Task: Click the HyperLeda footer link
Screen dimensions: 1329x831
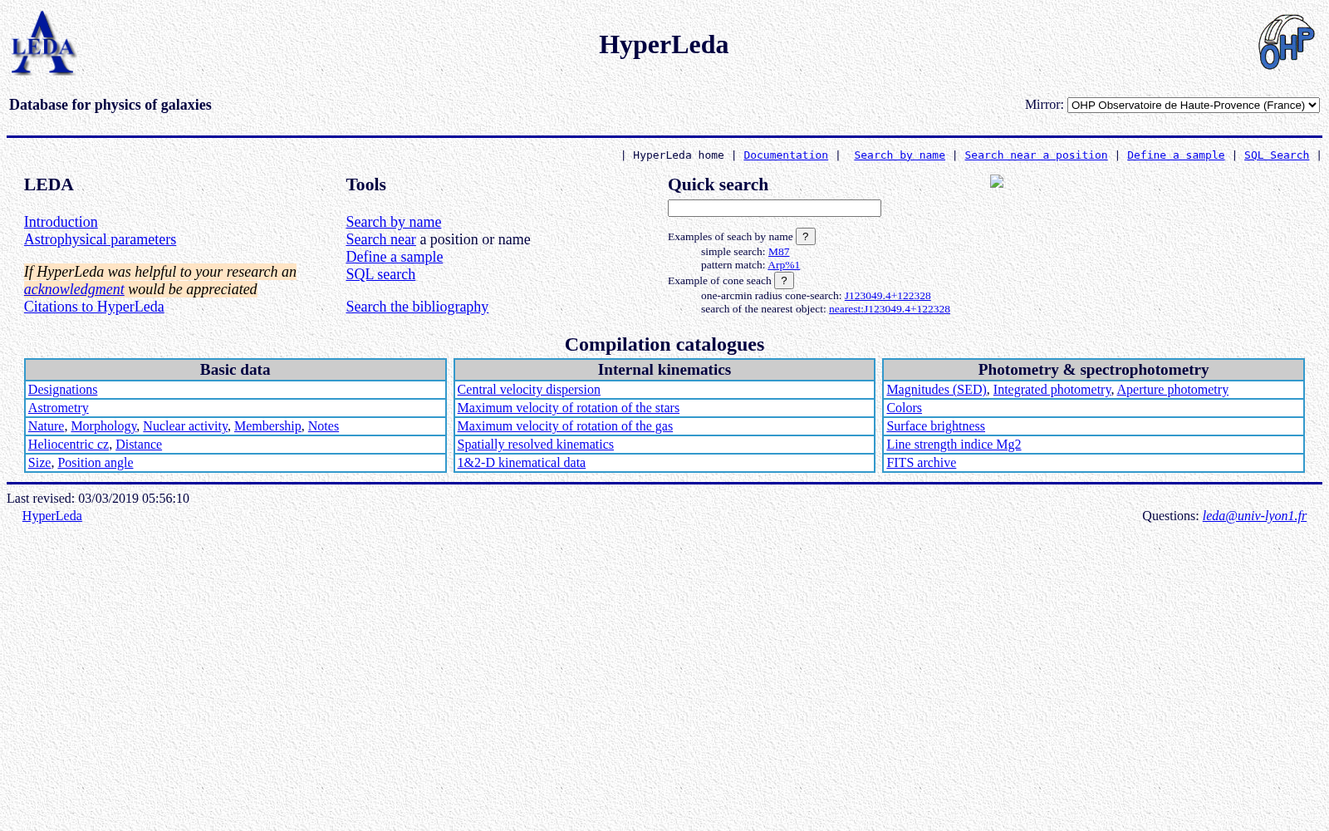Action: [x=52, y=516]
